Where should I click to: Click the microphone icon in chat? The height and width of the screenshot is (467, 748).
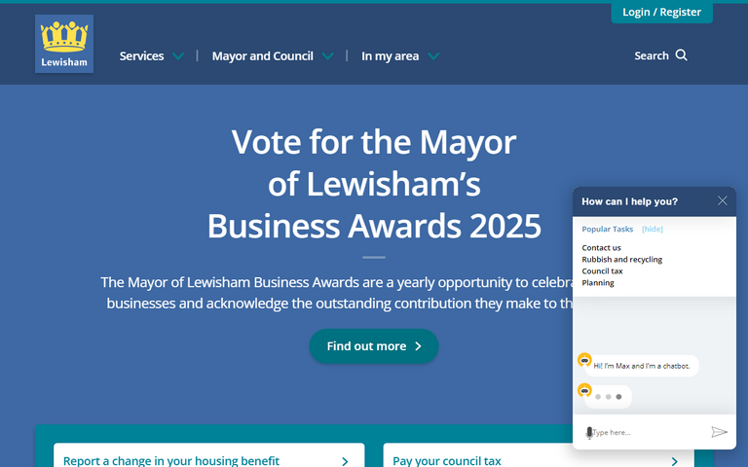[588, 432]
